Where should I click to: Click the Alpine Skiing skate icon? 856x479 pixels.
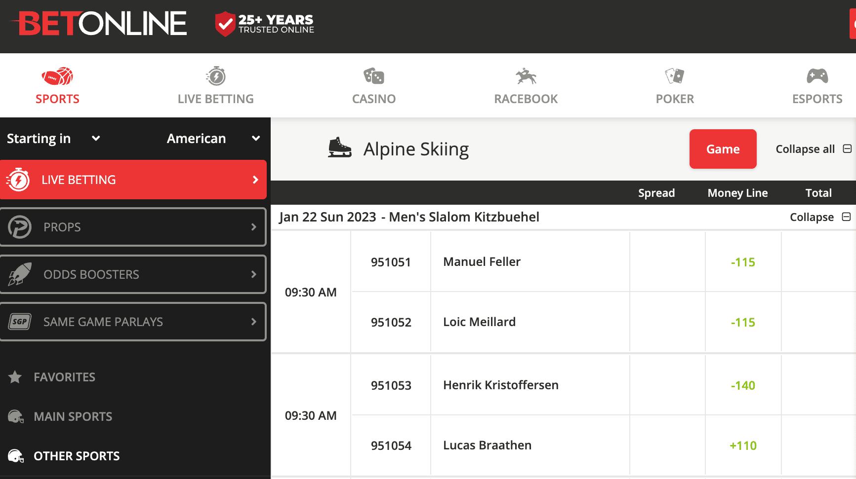340,147
